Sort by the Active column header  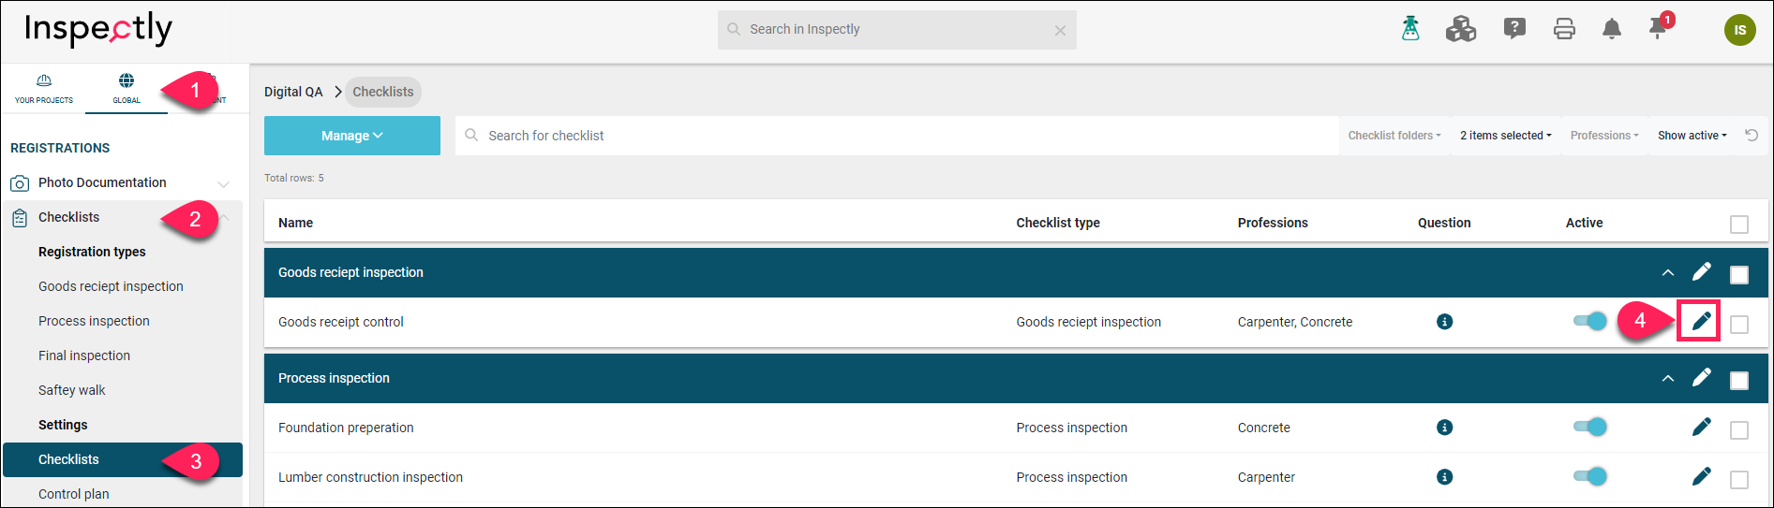pos(1584,223)
